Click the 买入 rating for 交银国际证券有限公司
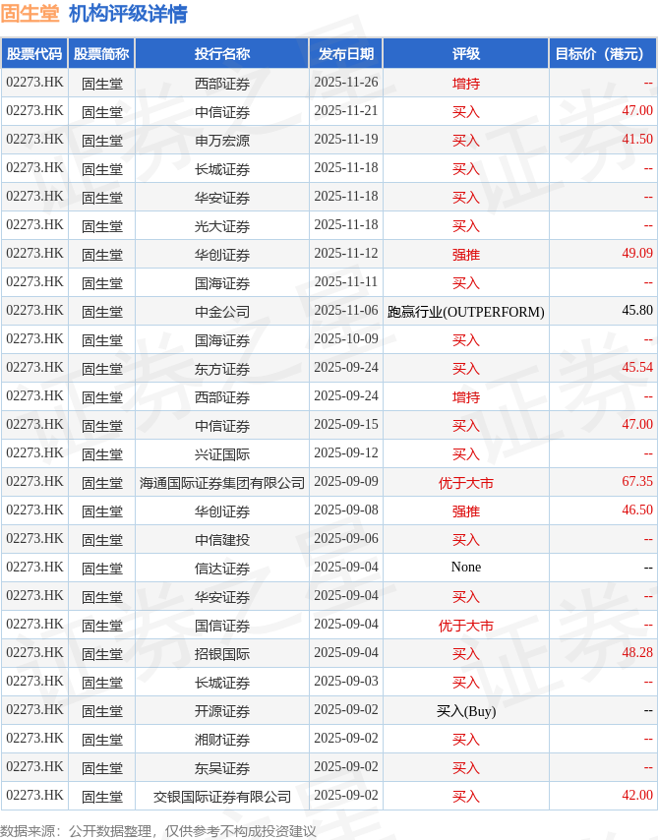This screenshot has width=658, height=840. (x=465, y=797)
